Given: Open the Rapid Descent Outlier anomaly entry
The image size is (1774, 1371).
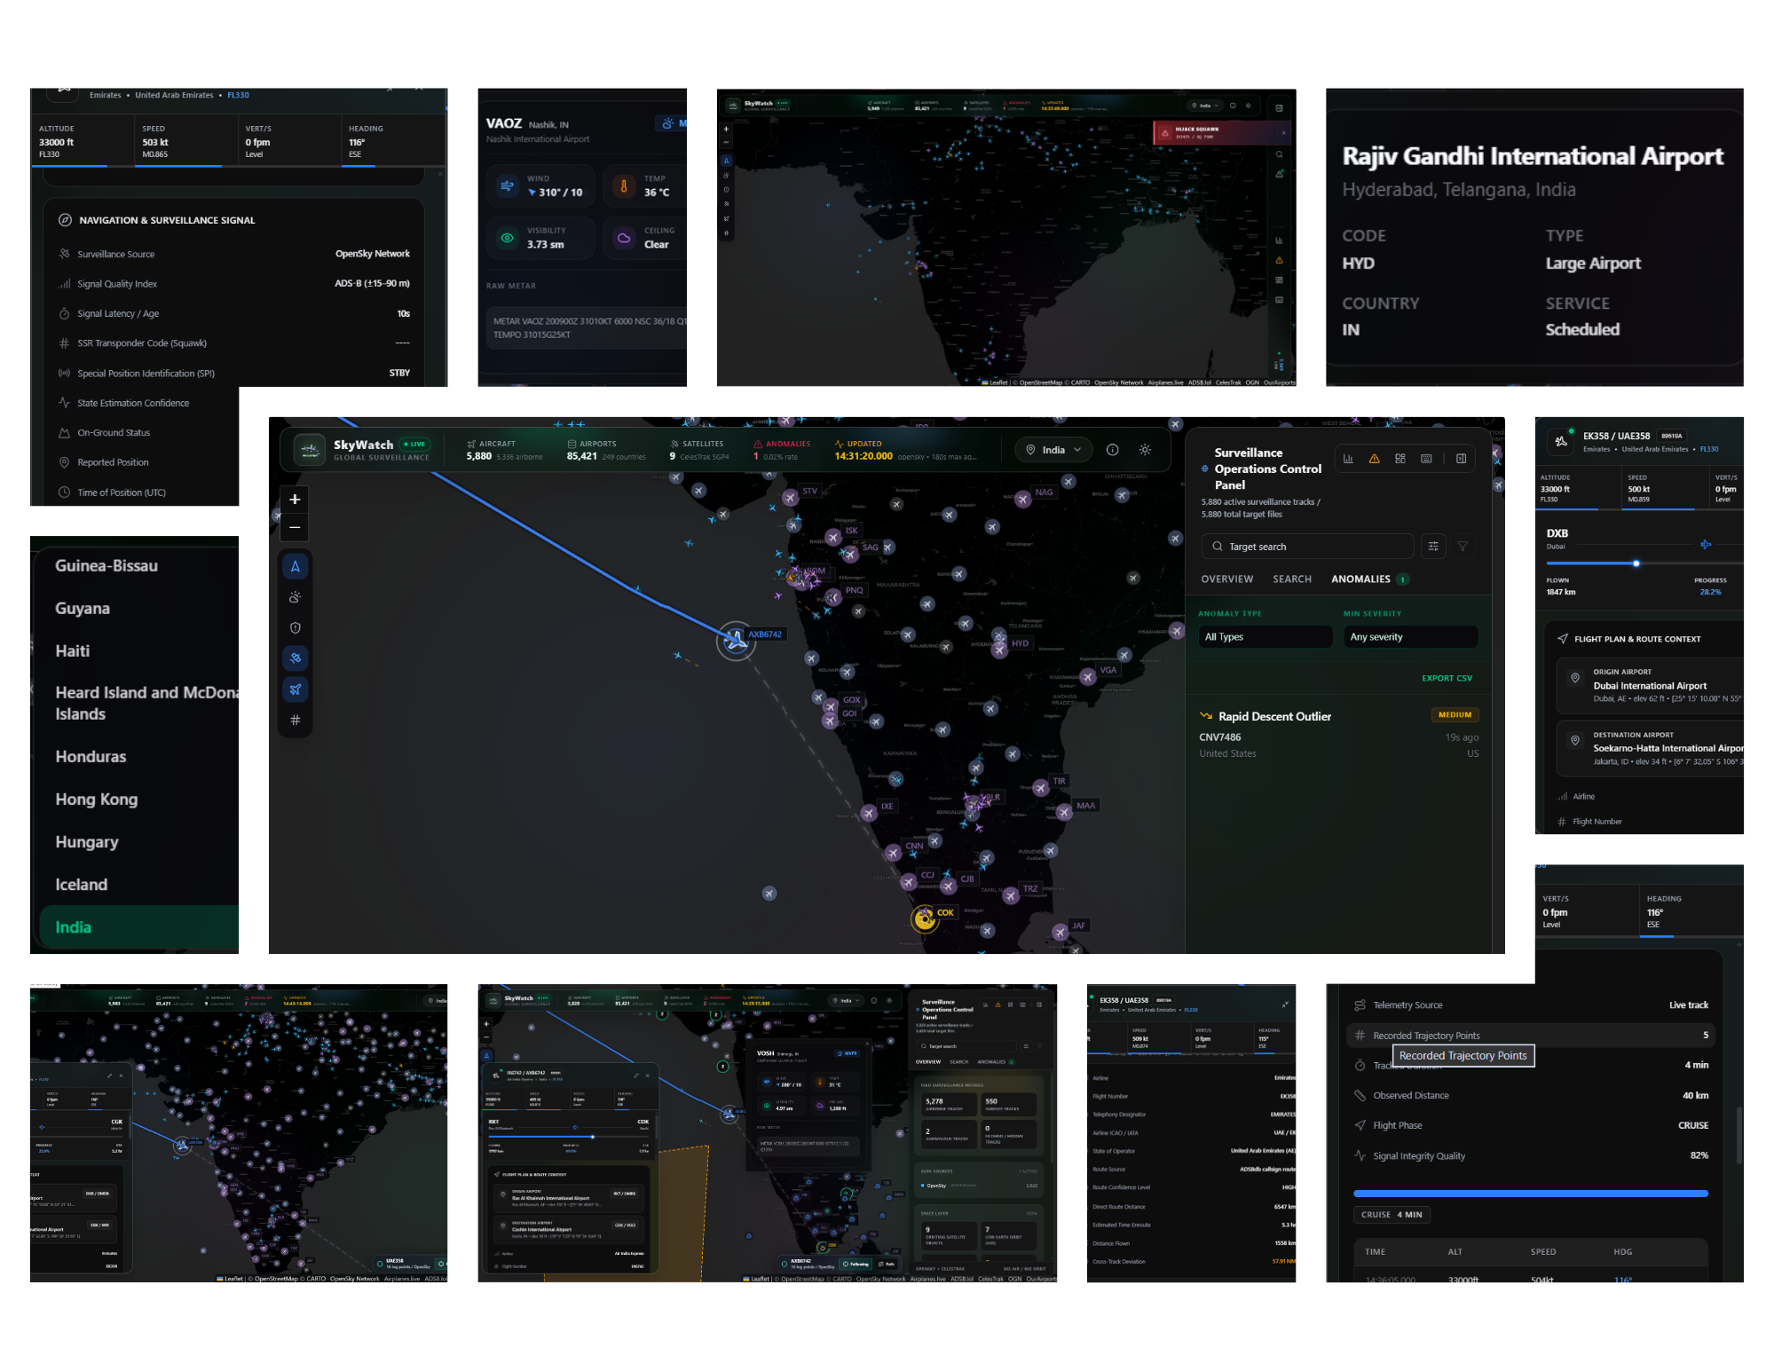Looking at the screenshot, I should [1338, 734].
